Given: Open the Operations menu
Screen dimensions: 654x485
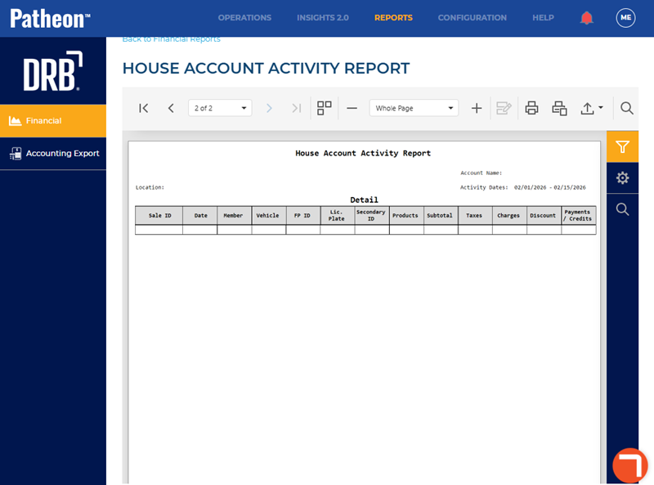Looking at the screenshot, I should [x=244, y=18].
